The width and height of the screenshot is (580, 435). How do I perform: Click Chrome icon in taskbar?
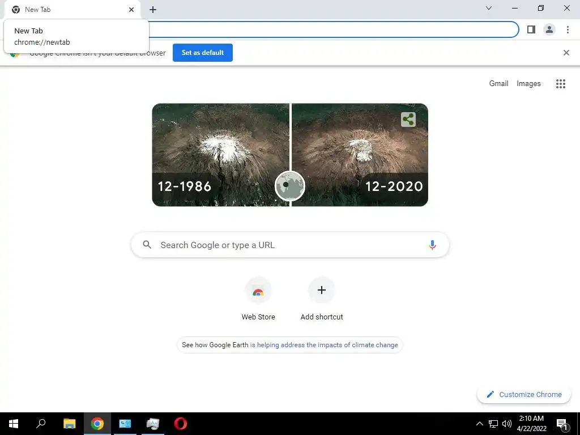[x=97, y=424]
